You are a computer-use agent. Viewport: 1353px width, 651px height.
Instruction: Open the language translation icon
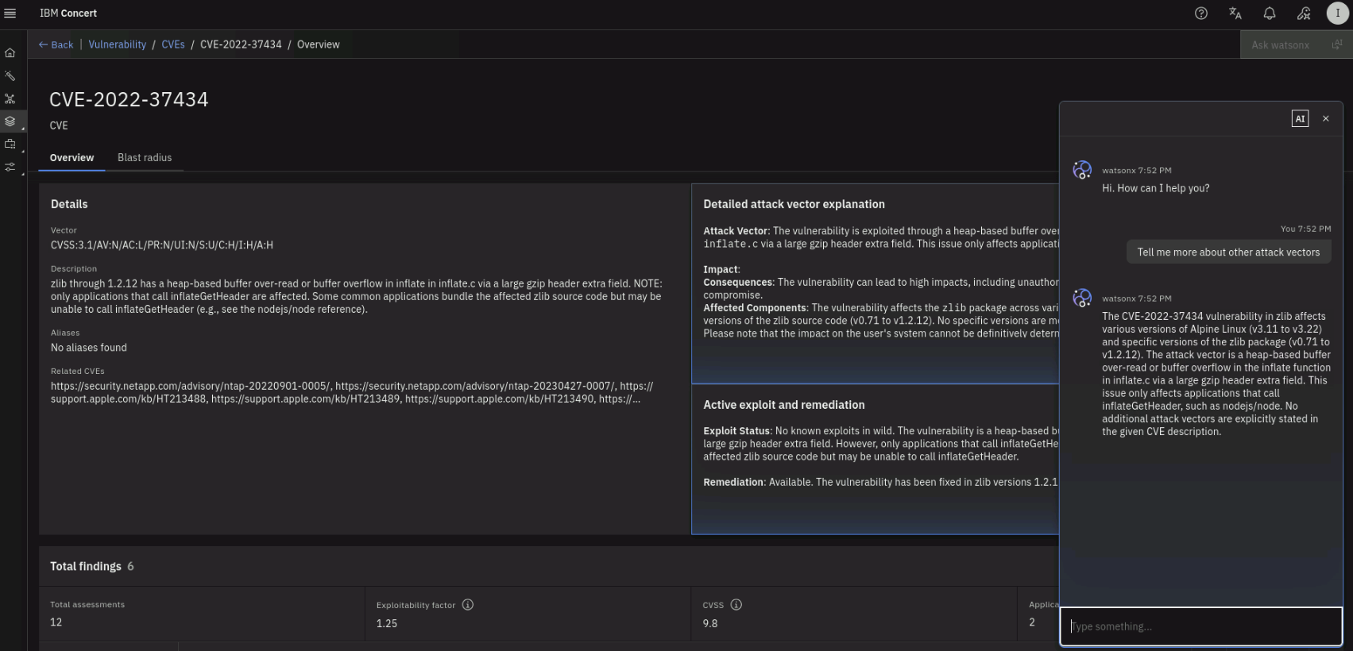point(1235,13)
